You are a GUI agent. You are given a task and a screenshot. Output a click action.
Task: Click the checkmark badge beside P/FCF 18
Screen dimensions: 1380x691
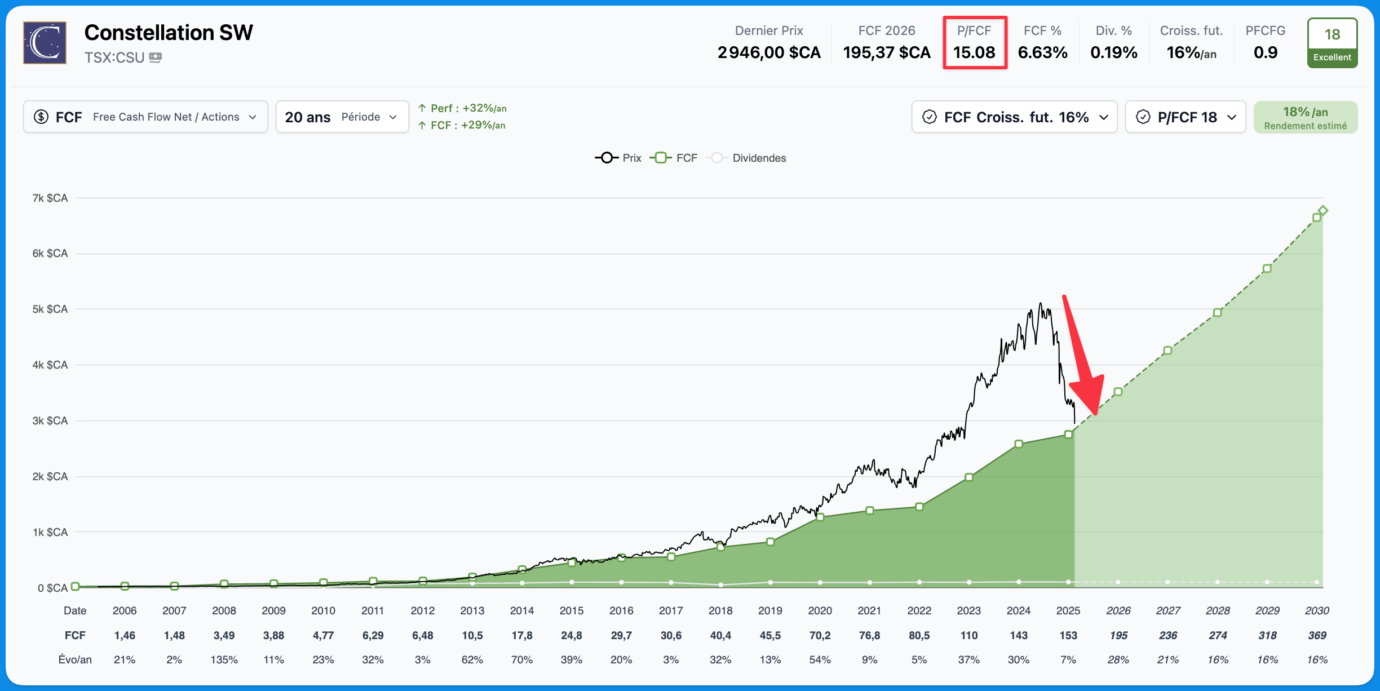(x=1143, y=117)
